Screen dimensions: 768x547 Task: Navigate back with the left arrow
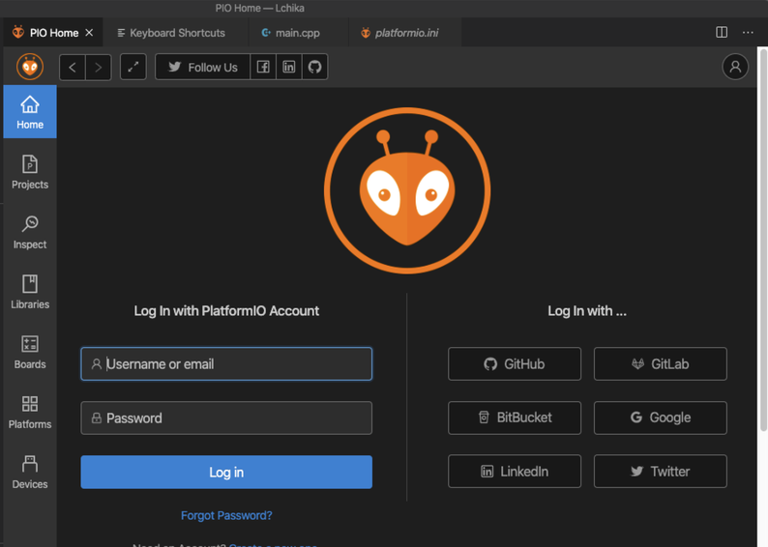pos(73,67)
